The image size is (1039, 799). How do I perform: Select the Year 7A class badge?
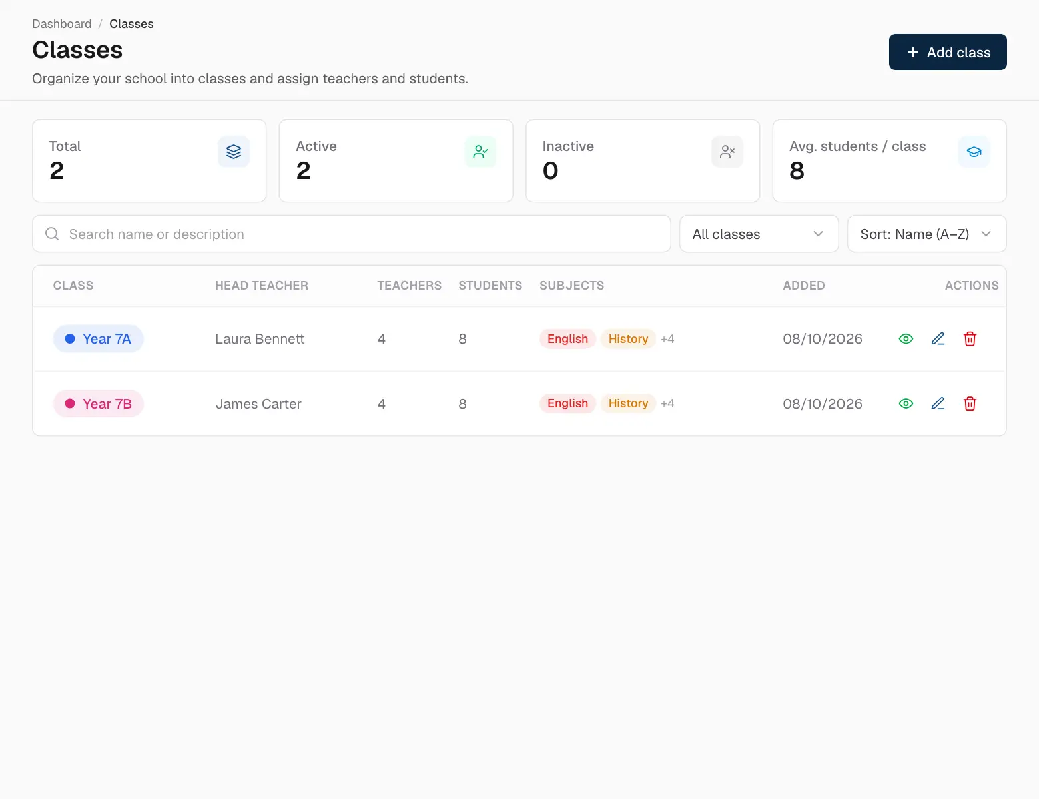pyautogui.click(x=99, y=339)
